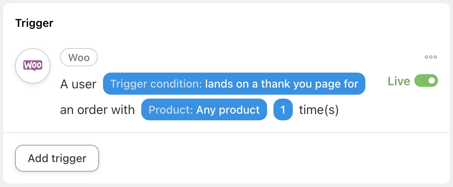
Task: Click the green Live status label
Action: (x=399, y=81)
